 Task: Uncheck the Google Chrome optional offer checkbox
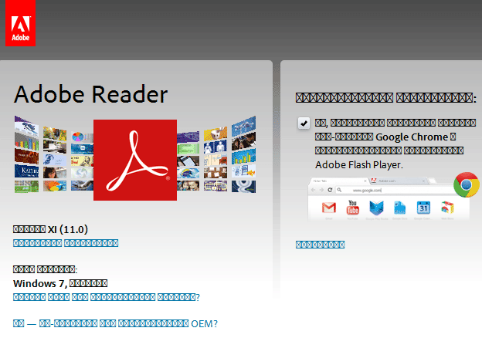click(304, 123)
